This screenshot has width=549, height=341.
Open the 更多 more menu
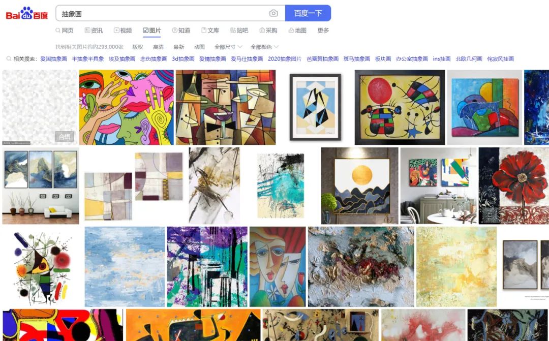[x=323, y=30]
